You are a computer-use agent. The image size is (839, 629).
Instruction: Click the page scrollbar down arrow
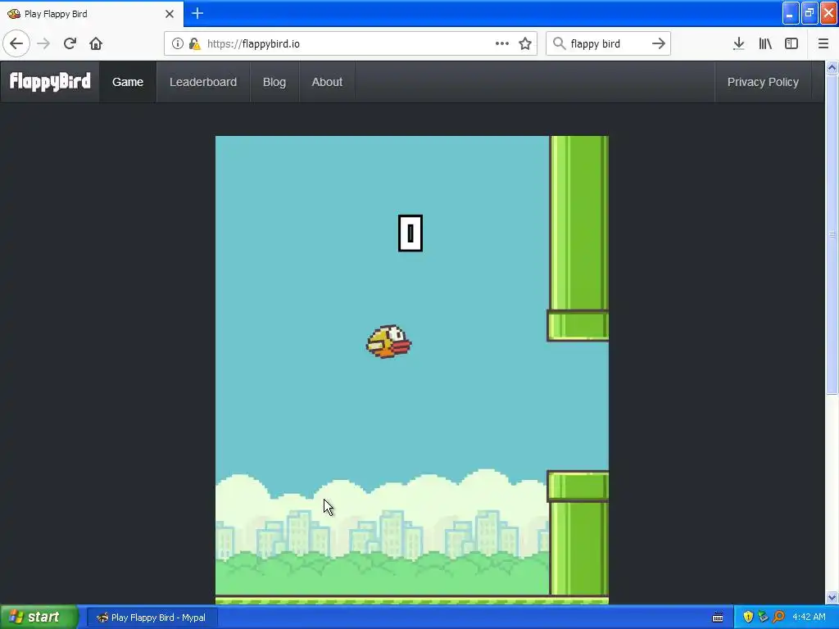point(832,597)
